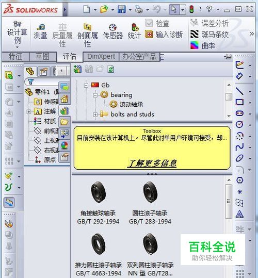Select the 材质 tree item

coord(45,121)
